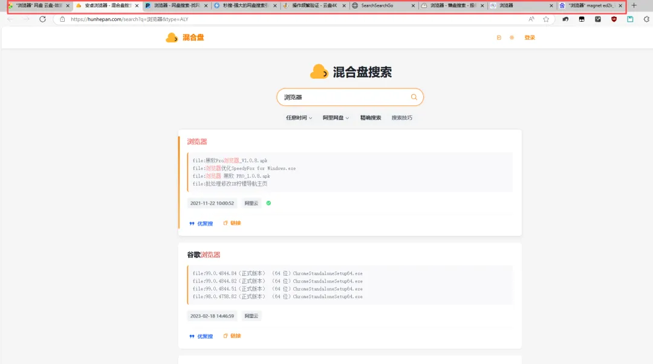The width and height of the screenshot is (653, 364).
Task: Click 链接 under the 2021-11-22 result
Action: (232, 223)
